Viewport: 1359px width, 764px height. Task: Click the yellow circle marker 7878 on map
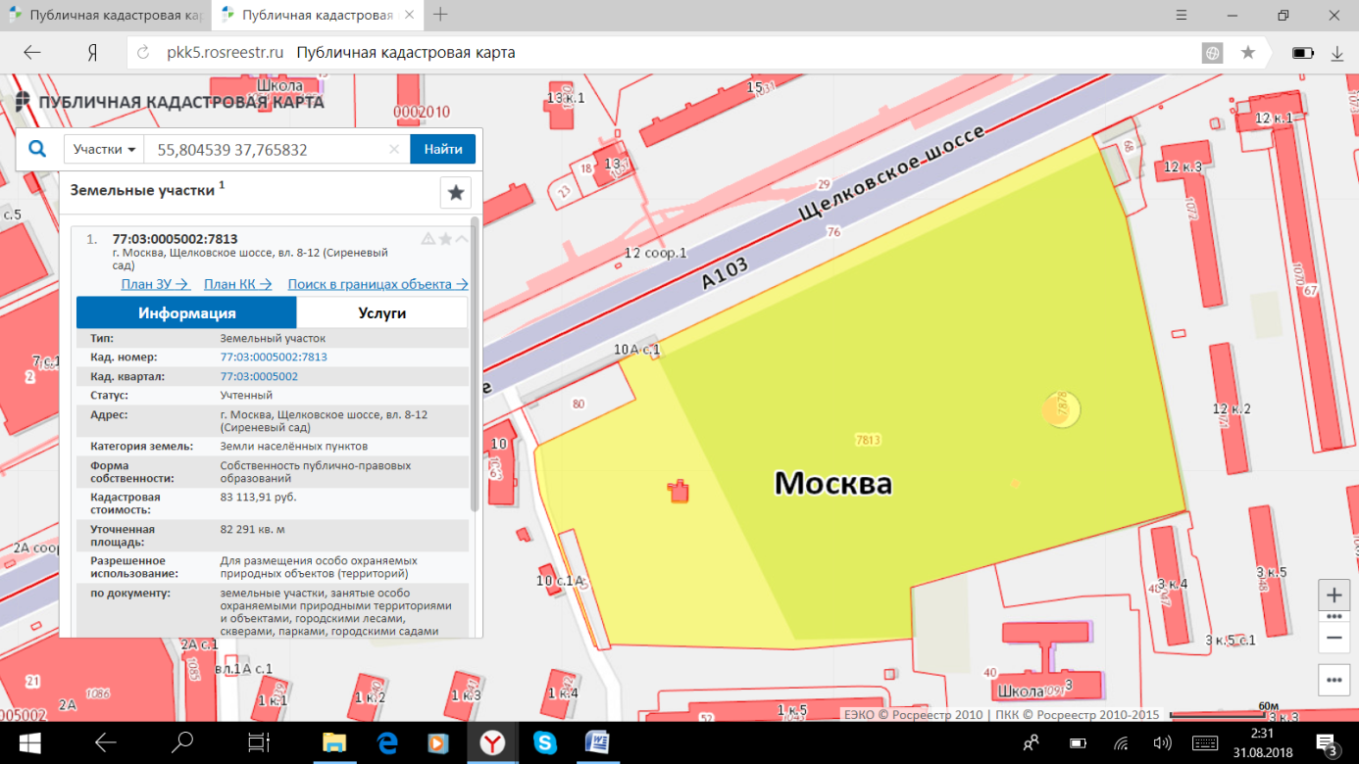[x=1060, y=408]
